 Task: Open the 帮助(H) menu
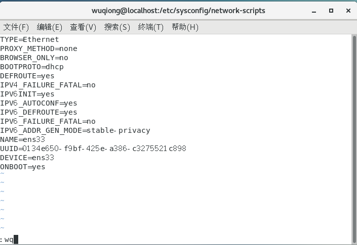[185, 27]
